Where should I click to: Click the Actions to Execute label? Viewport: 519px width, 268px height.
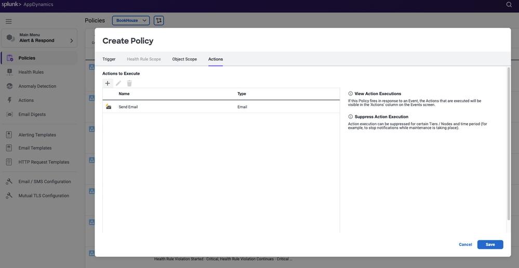[121, 73]
